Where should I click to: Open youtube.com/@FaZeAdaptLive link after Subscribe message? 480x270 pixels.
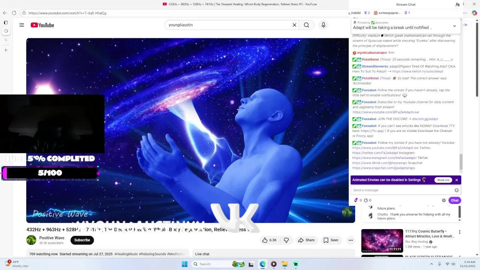click(x=385, y=112)
